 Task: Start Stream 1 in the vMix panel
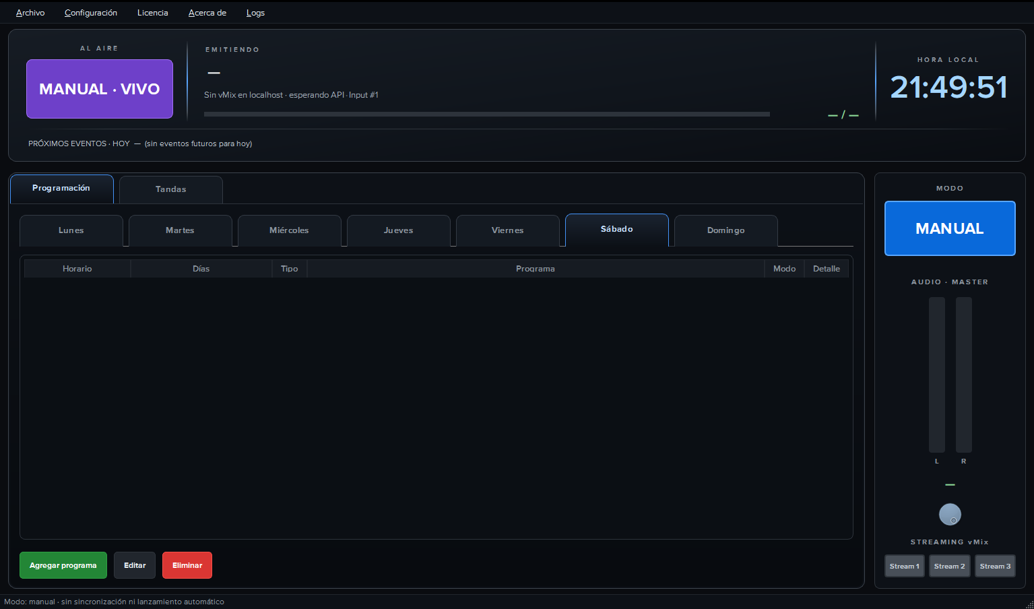[904, 566]
